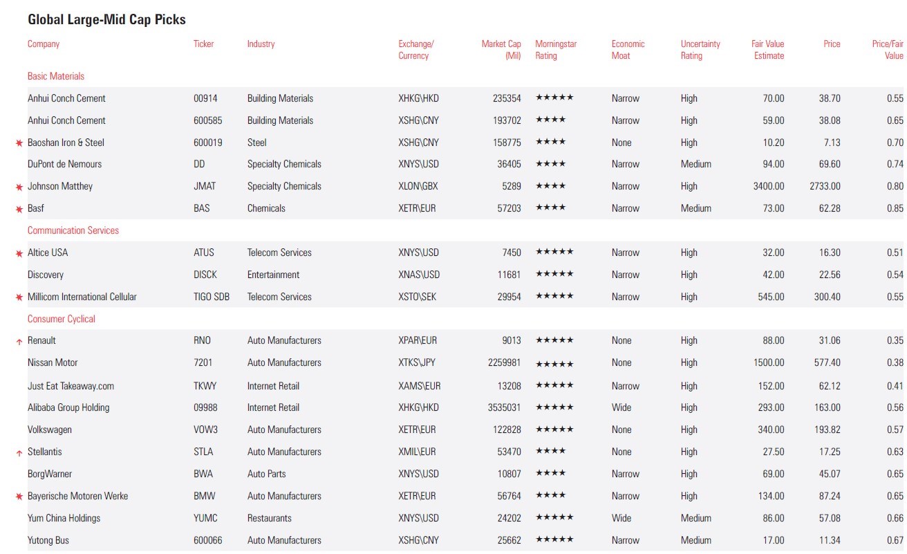This screenshot has height=554, width=907.
Task: Click the Global Large-Mid Cap Picks title
Action: 106,19
